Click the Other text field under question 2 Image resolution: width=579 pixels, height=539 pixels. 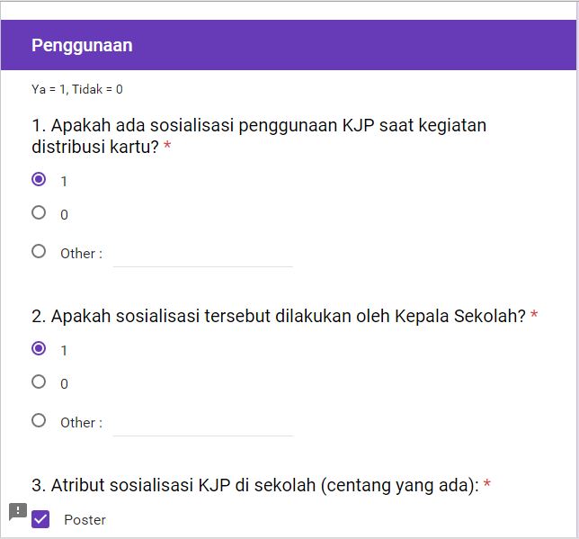coord(202,423)
